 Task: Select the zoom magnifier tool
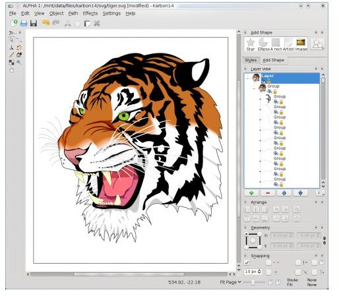point(19,63)
